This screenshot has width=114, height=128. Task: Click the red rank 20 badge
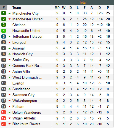(4, 124)
